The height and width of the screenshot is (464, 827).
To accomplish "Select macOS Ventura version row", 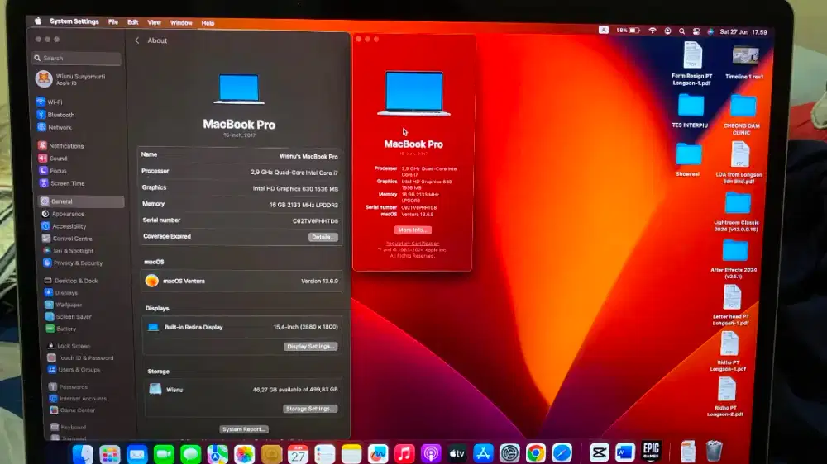I will click(x=241, y=282).
